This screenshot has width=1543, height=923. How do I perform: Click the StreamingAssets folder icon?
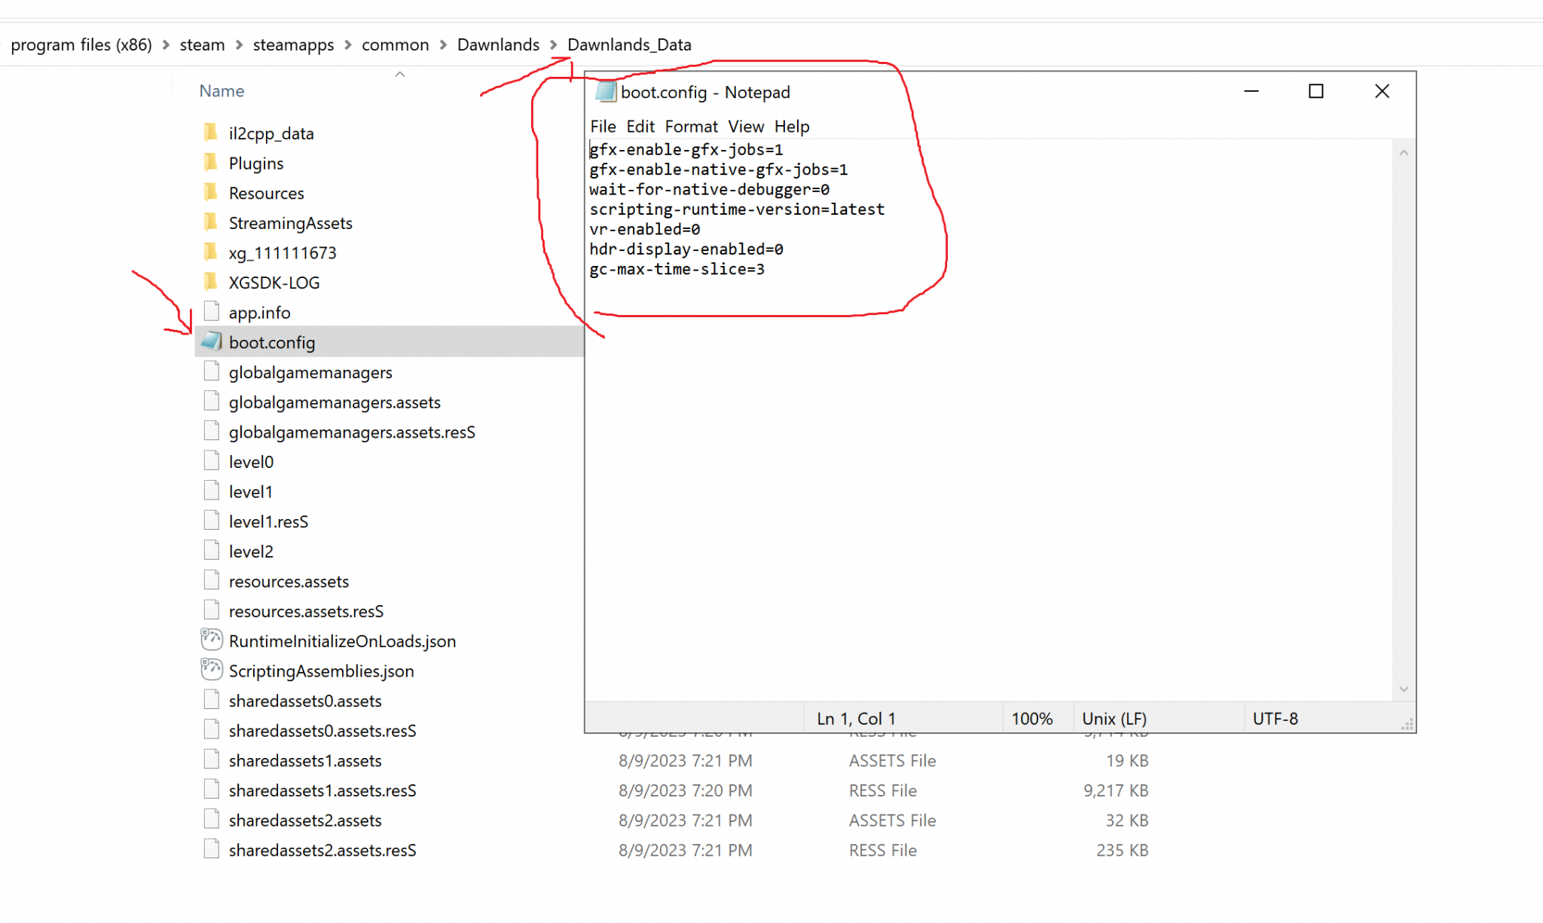(211, 222)
